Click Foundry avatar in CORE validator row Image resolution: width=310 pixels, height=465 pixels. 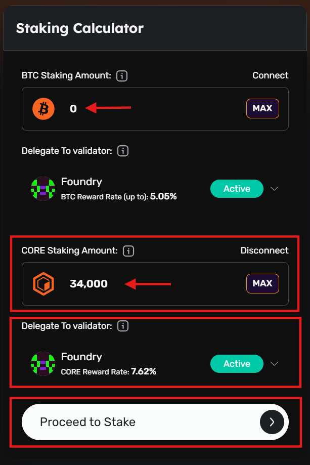43,364
